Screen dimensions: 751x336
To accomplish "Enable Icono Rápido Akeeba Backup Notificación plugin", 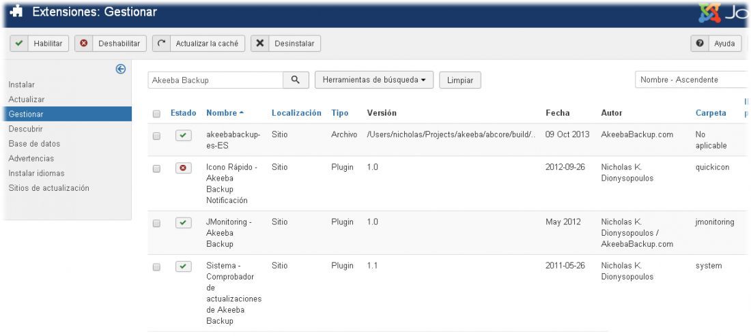I will 184,168.
